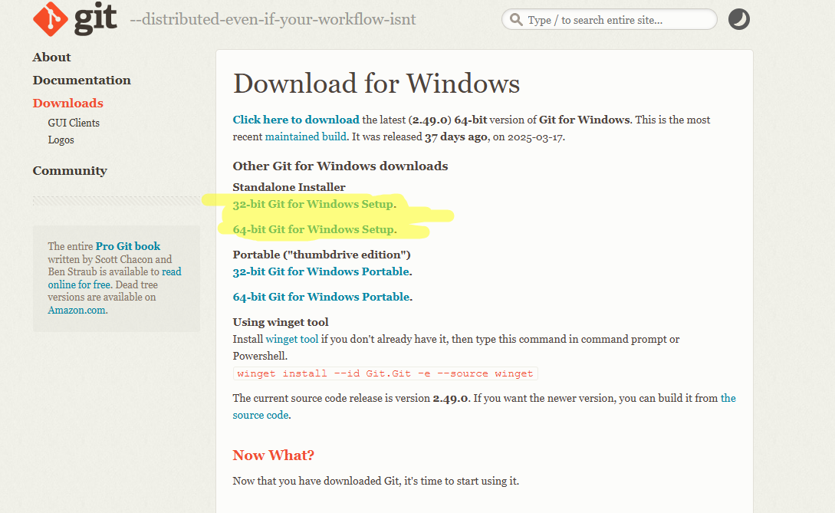Open the Downloads section
Image resolution: width=835 pixels, height=513 pixels.
67,103
